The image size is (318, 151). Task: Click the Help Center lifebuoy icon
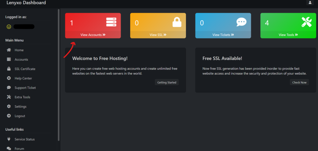click(x=9, y=78)
